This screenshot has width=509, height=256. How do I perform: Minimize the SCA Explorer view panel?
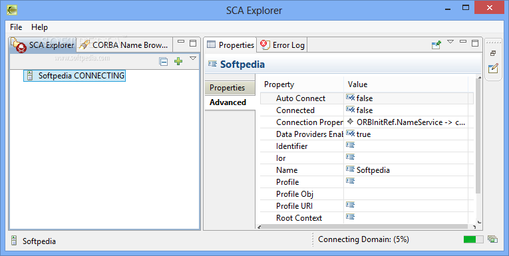coord(181,42)
